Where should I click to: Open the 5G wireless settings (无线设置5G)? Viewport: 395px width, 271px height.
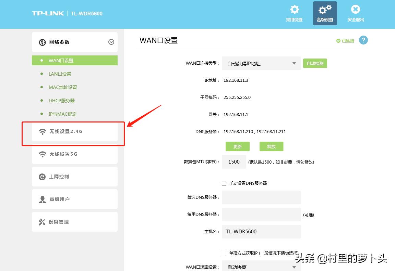coord(63,154)
